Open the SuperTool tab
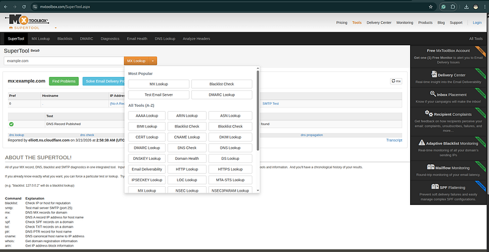489x252 pixels. coord(16,38)
